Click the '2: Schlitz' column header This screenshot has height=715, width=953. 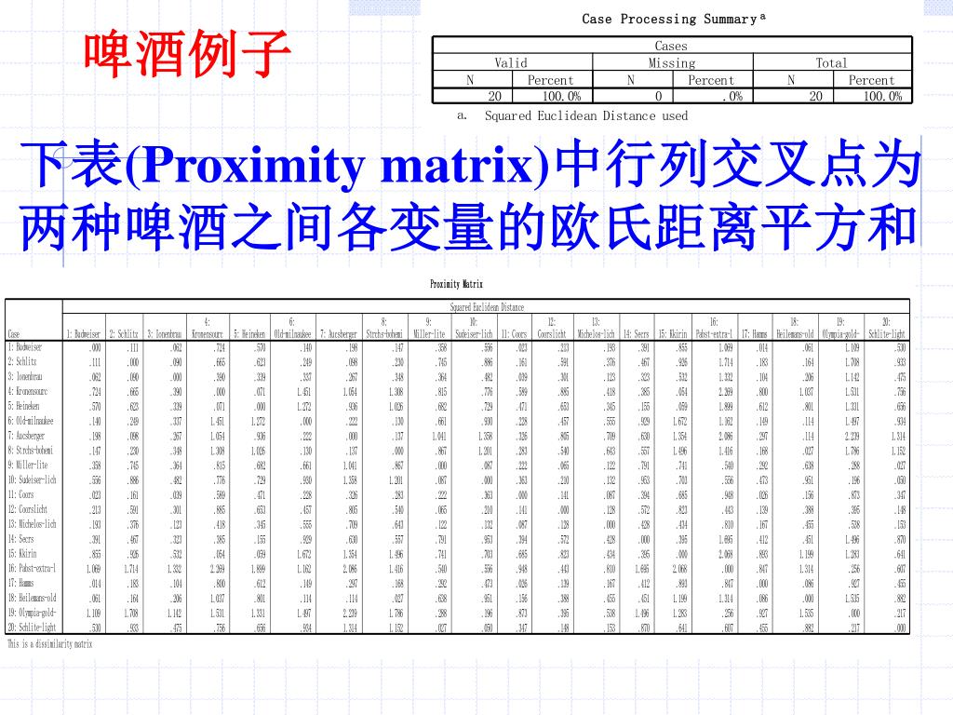124,334
